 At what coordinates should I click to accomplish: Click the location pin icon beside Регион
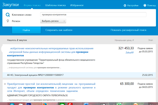click(x=8, y=21)
